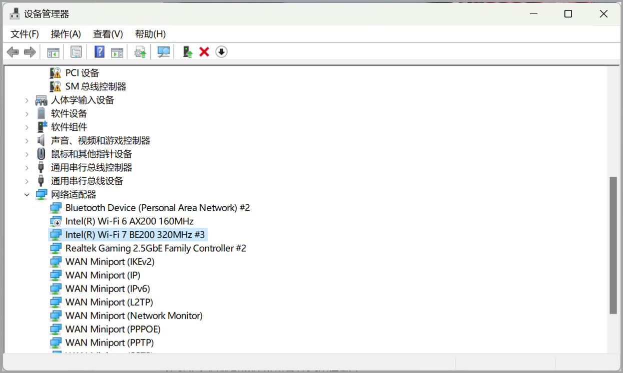The width and height of the screenshot is (623, 373).
Task: Click the update driver toolbar icon
Action: [141, 52]
